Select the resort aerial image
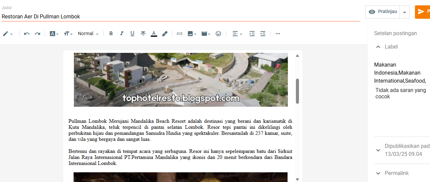The image size is (430, 182). pos(181,80)
